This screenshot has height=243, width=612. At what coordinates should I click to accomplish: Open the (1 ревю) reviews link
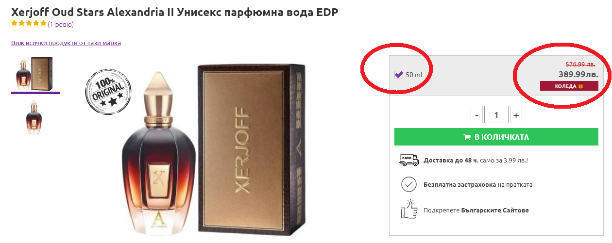point(61,24)
